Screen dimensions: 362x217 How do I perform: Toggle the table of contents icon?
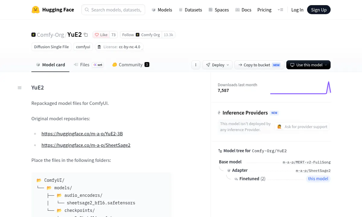click(x=20, y=88)
